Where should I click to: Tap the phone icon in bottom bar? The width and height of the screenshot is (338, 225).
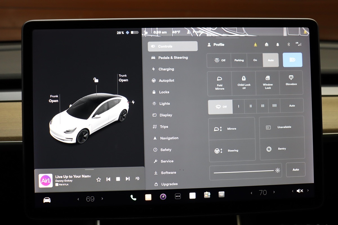pyautogui.click(x=133, y=198)
